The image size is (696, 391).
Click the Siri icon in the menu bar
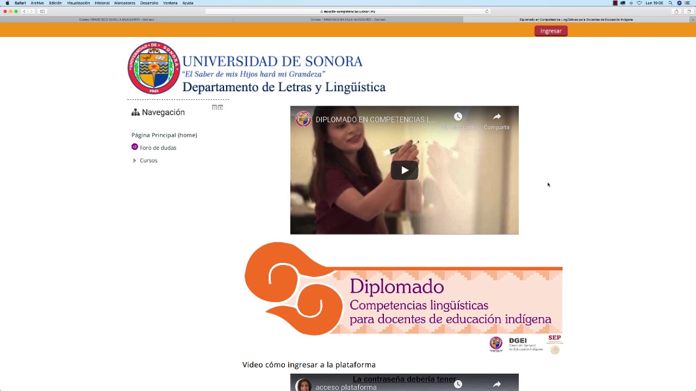(x=679, y=3)
